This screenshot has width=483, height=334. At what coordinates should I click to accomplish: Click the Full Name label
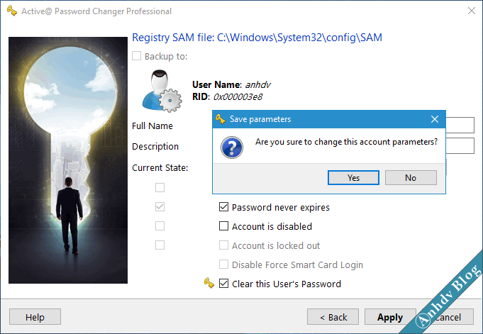[152, 126]
